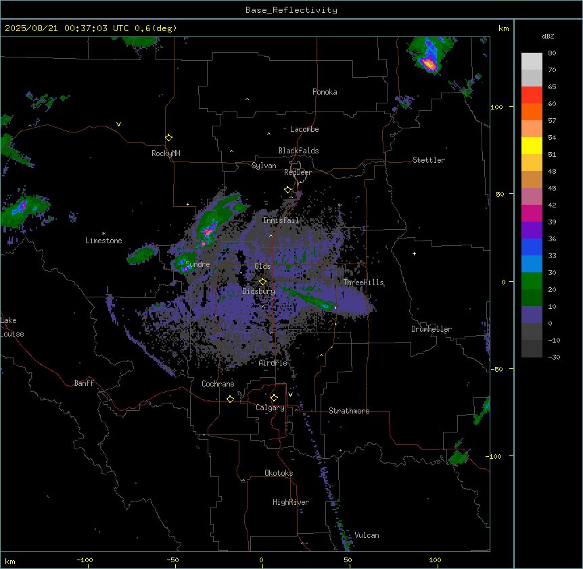Click the RedDeer city label
This screenshot has width=583, height=569.
(x=298, y=172)
